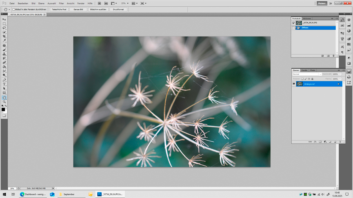Image resolution: width=353 pixels, height=198 pixels.
Task: Hide the Hintergrund layer visibility eye
Action: (x=294, y=84)
